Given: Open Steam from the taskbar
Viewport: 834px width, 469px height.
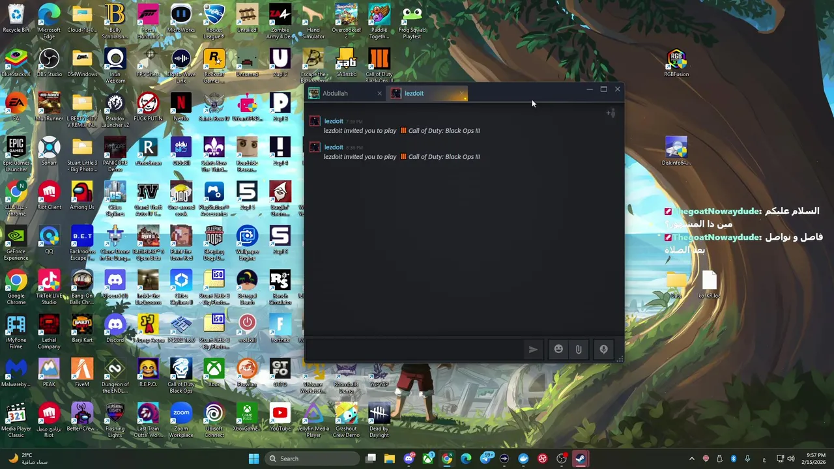Looking at the screenshot, I should pyautogui.click(x=580, y=459).
